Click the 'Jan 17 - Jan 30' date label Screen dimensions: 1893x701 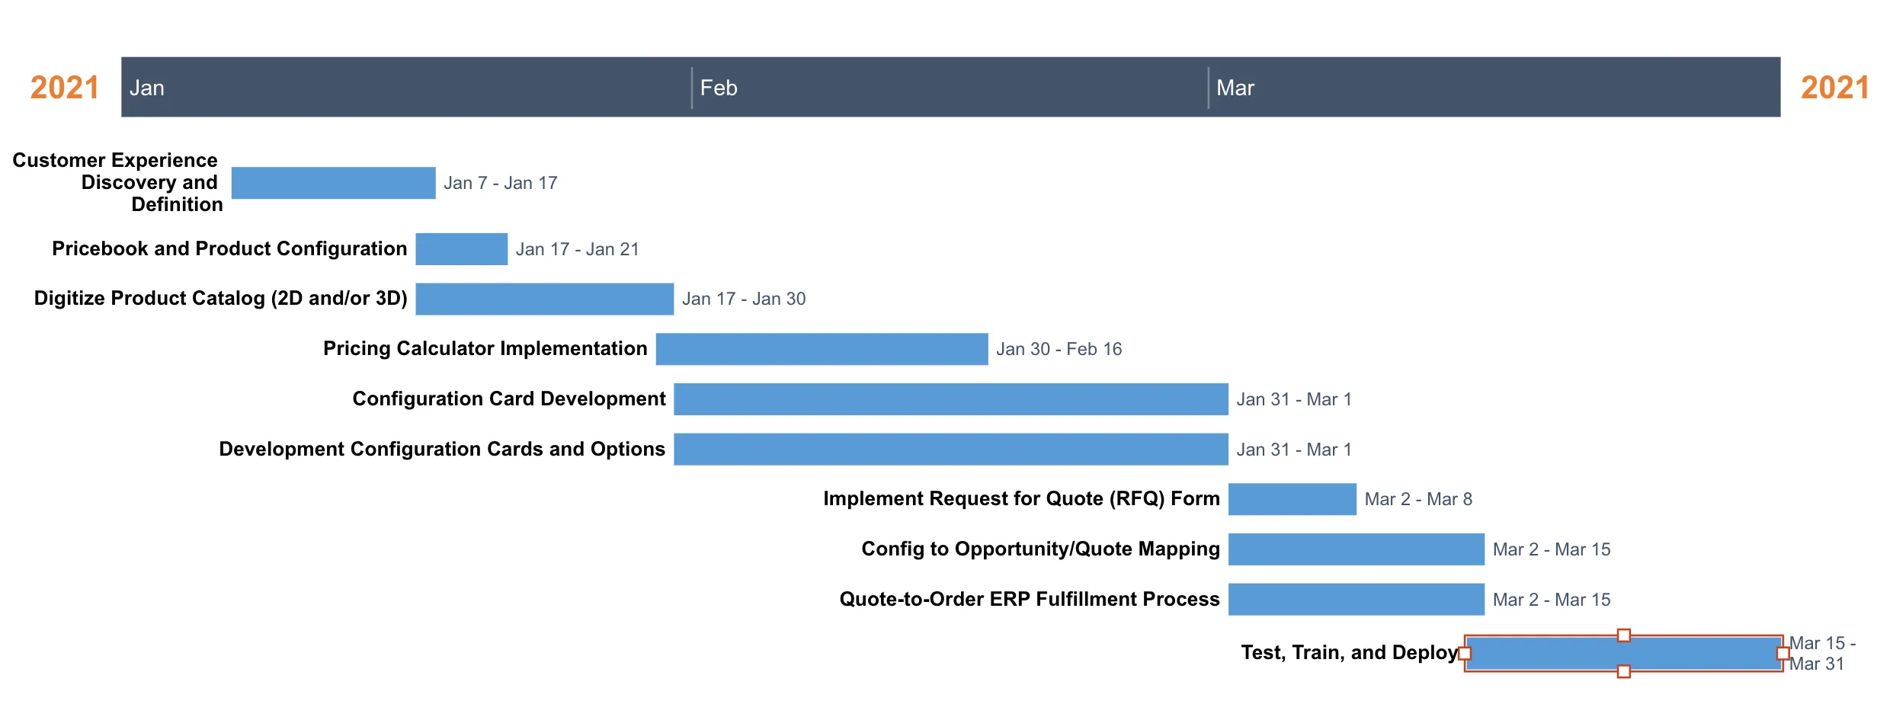[x=744, y=299]
